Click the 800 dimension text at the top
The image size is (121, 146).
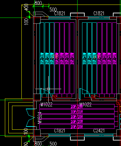38,3
